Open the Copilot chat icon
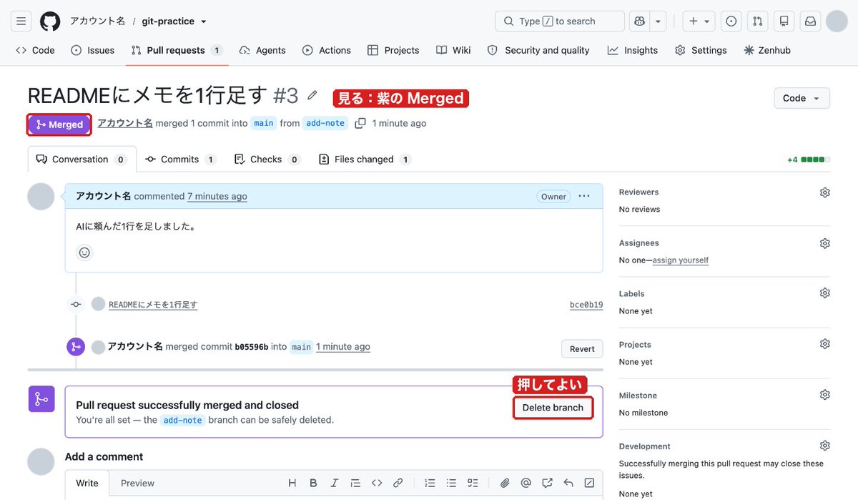This screenshot has width=858, height=500. (638, 21)
